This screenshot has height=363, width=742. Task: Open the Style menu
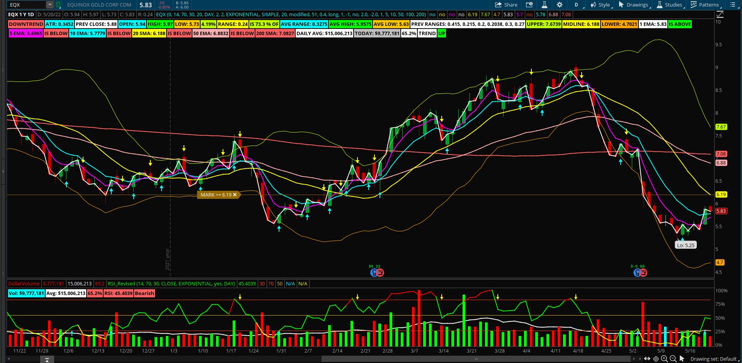[x=601, y=5]
